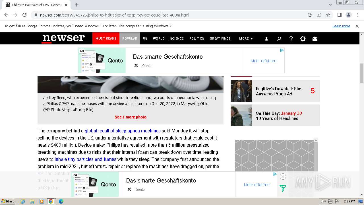
Task: Open the US news section
Action: point(145,38)
